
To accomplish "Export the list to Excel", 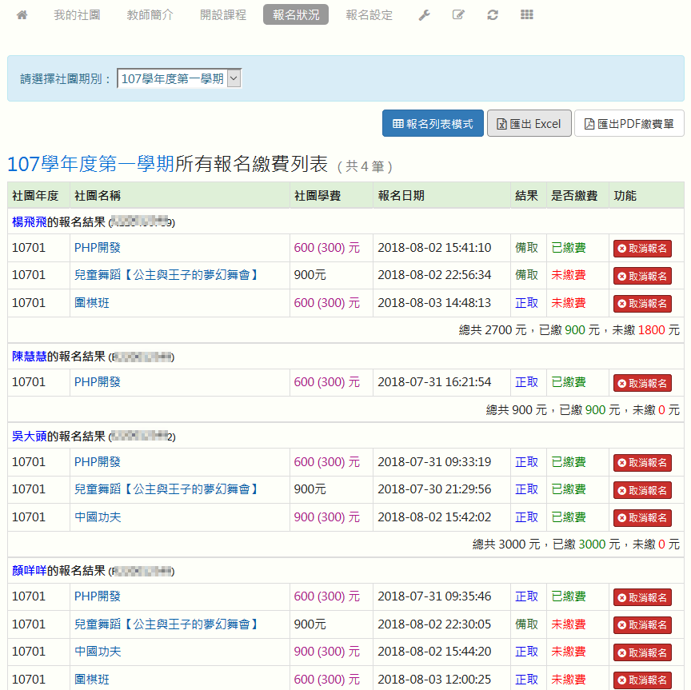I will pyautogui.click(x=529, y=124).
